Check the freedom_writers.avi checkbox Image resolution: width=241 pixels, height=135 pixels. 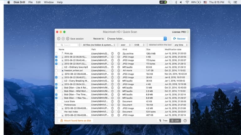click(56, 71)
